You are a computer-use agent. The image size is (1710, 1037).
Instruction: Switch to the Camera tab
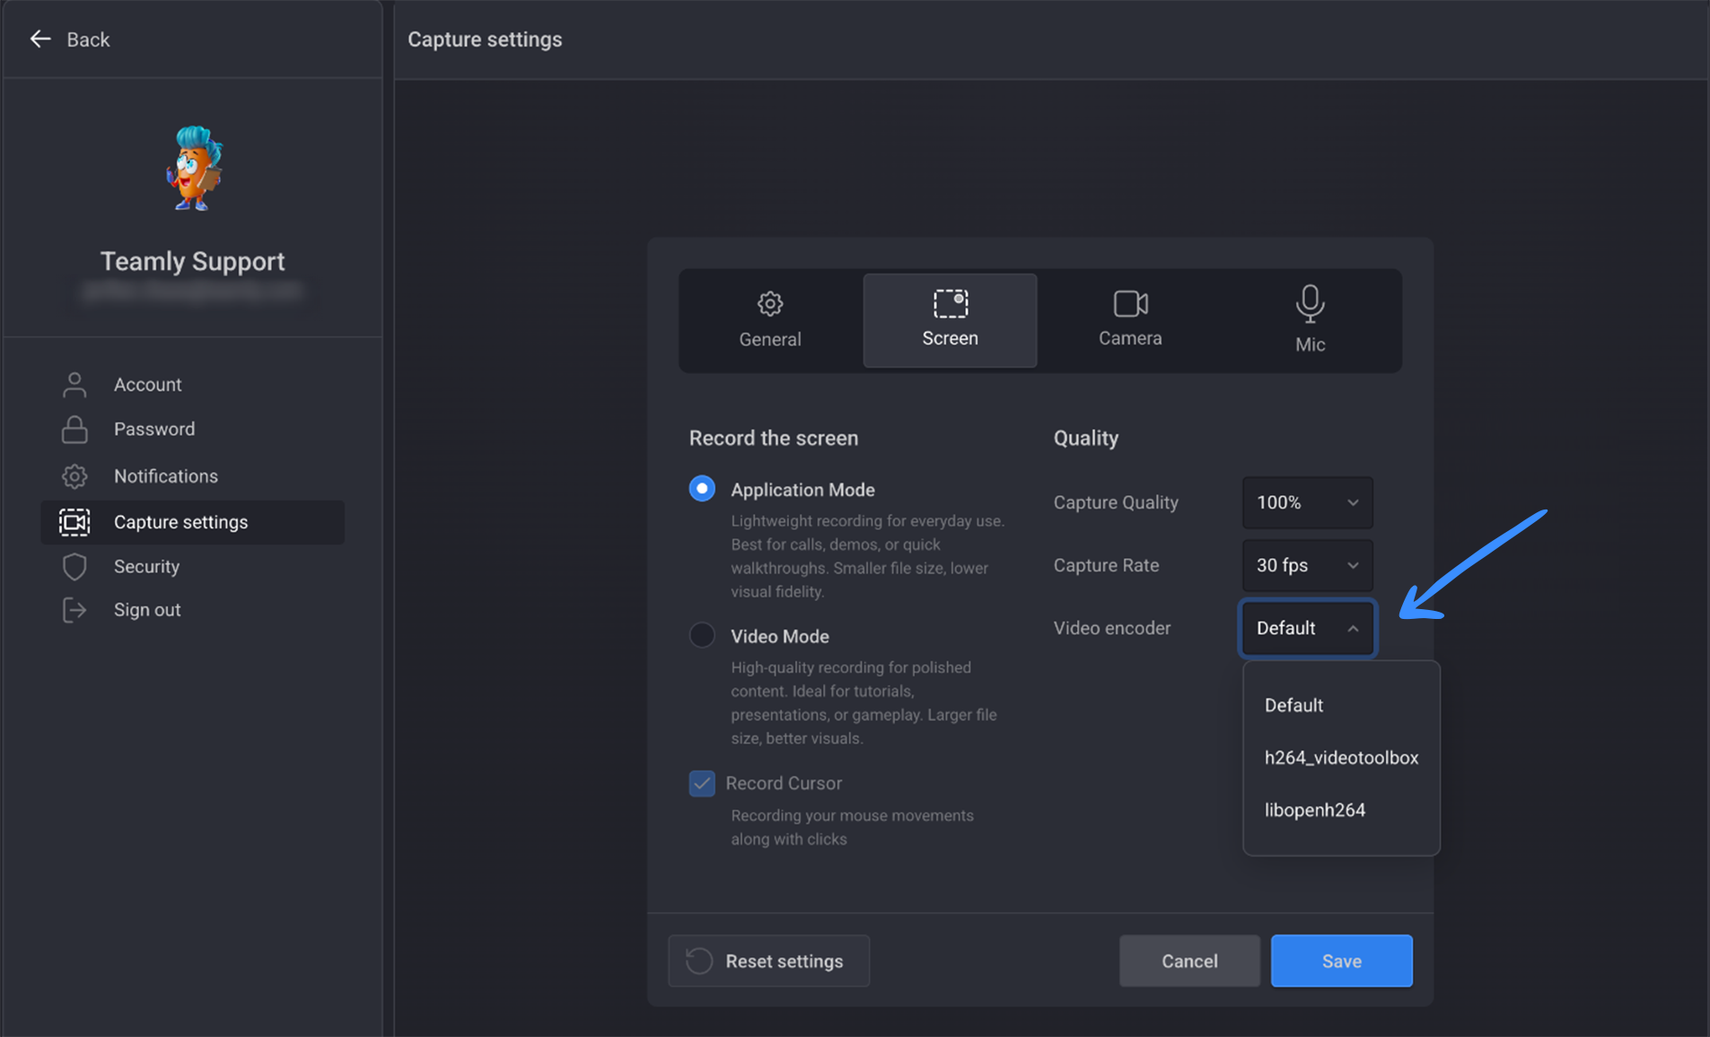coord(1130,320)
